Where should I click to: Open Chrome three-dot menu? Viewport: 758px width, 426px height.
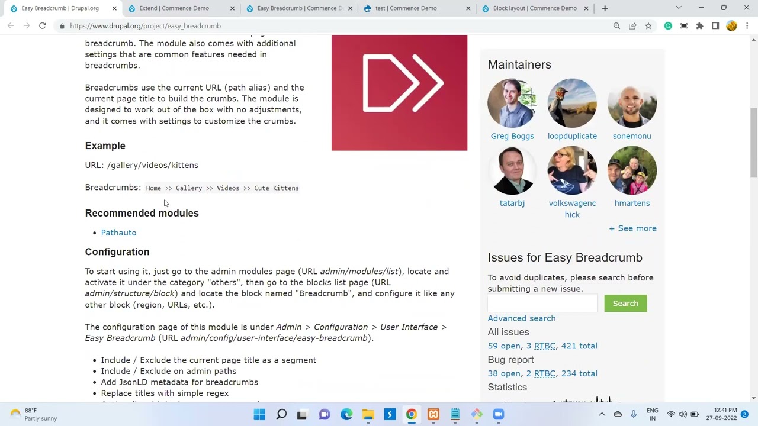pyautogui.click(x=747, y=26)
